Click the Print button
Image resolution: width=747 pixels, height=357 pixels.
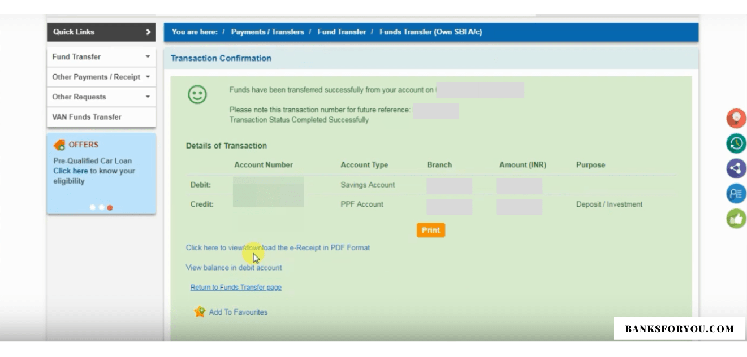pos(431,230)
